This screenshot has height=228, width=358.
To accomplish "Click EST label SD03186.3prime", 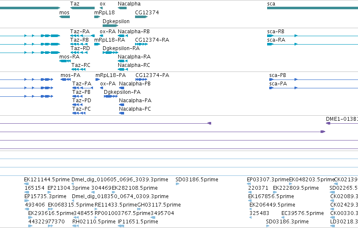I will pos(287,222).
